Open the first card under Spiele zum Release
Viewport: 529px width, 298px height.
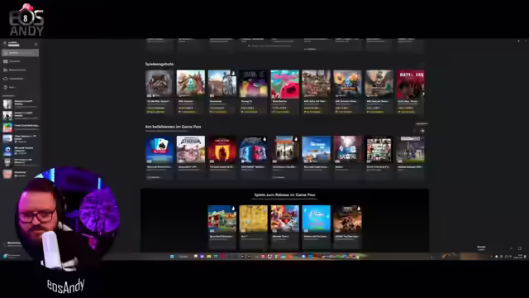222,227
